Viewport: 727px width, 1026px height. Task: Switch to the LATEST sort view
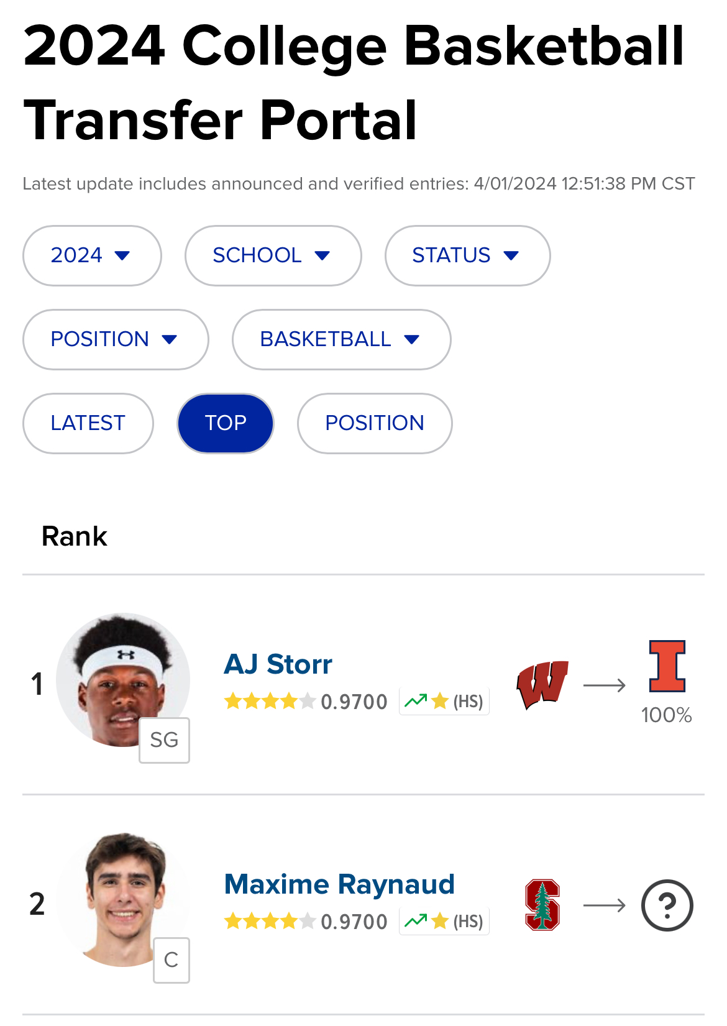coord(88,423)
